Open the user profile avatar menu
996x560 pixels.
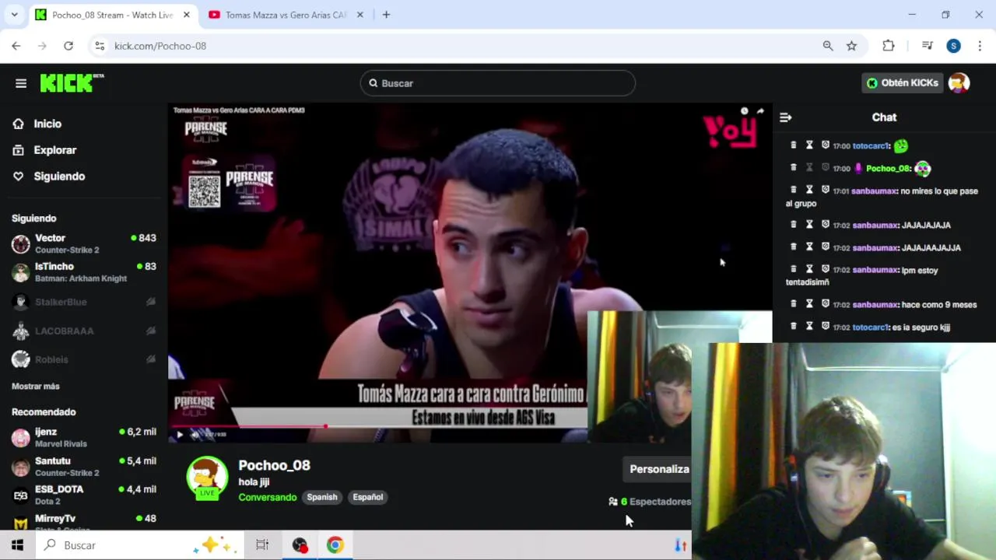959,82
